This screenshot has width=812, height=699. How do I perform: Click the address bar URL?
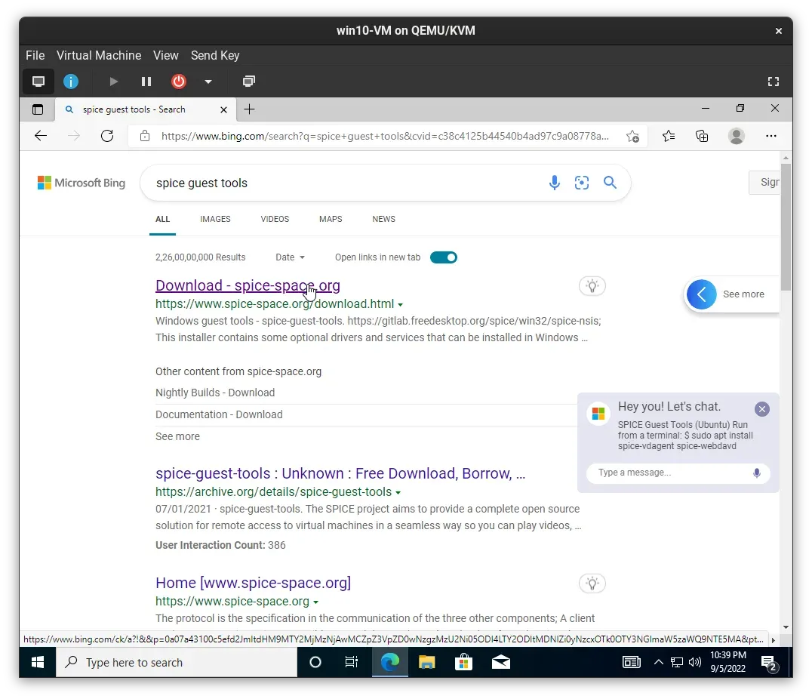coord(385,136)
